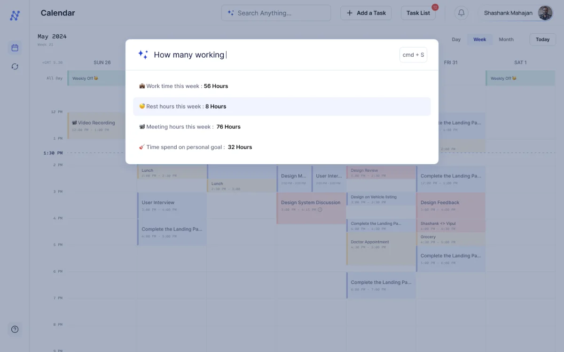
Task: Open Sunday Weekly Off all-day event
Action: point(96,78)
